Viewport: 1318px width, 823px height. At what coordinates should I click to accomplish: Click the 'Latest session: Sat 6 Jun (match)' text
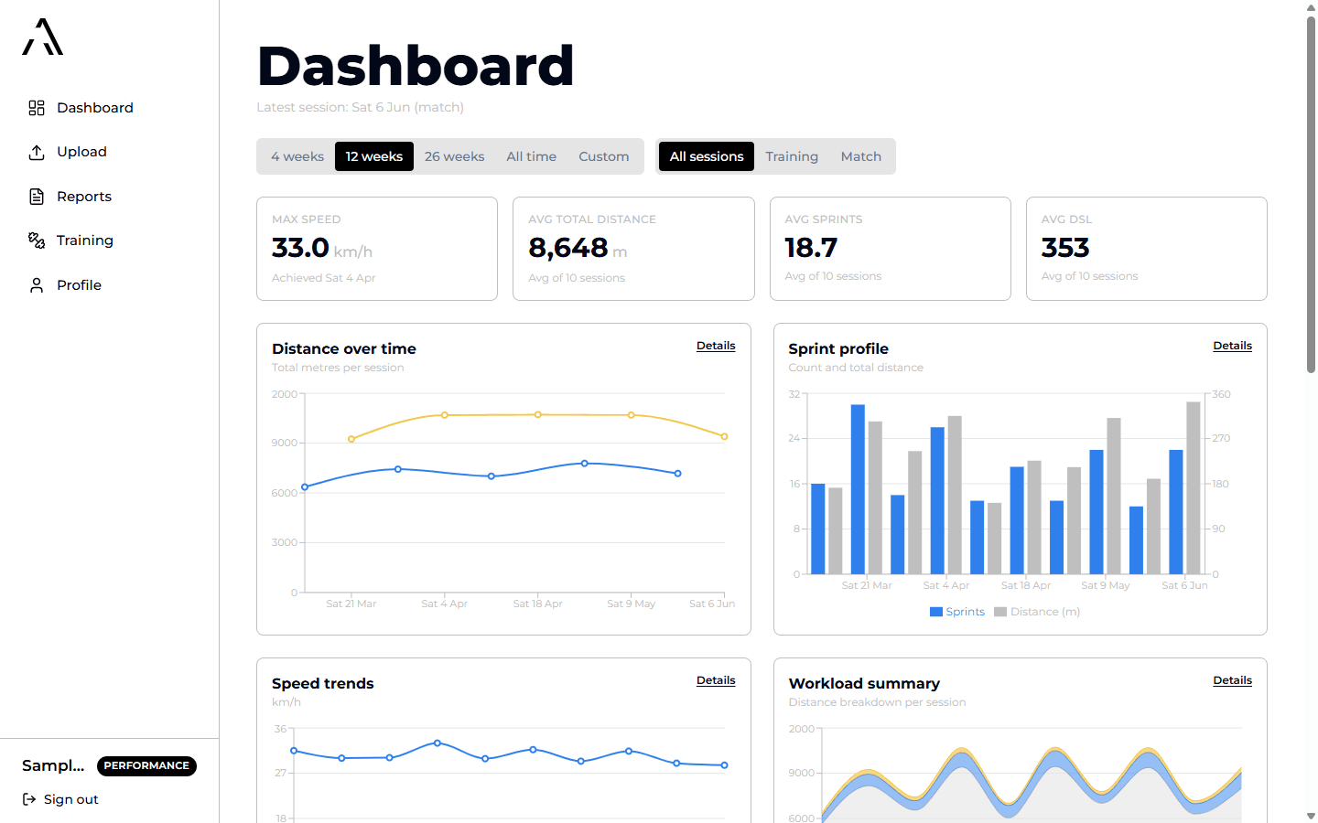(x=360, y=107)
